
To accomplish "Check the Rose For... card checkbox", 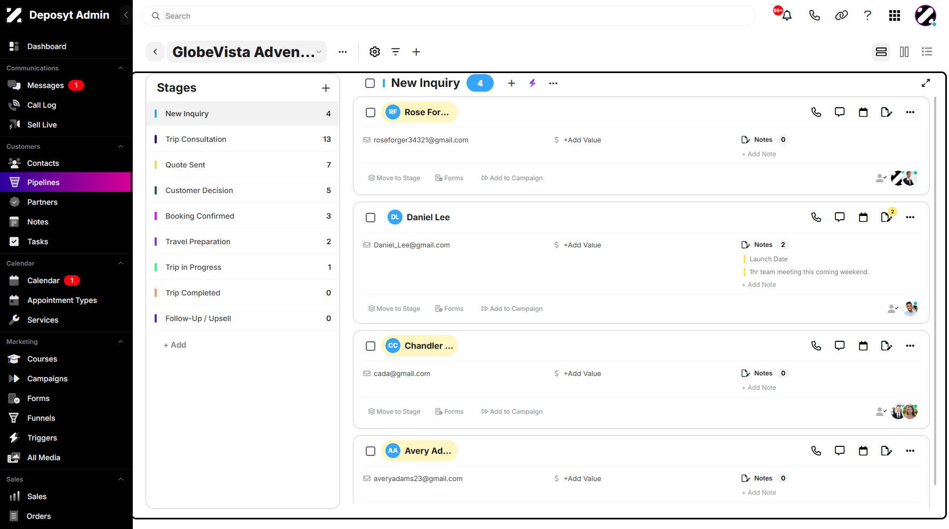I will click(x=371, y=113).
